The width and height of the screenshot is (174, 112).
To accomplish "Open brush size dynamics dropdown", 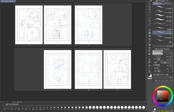I will (171, 57).
